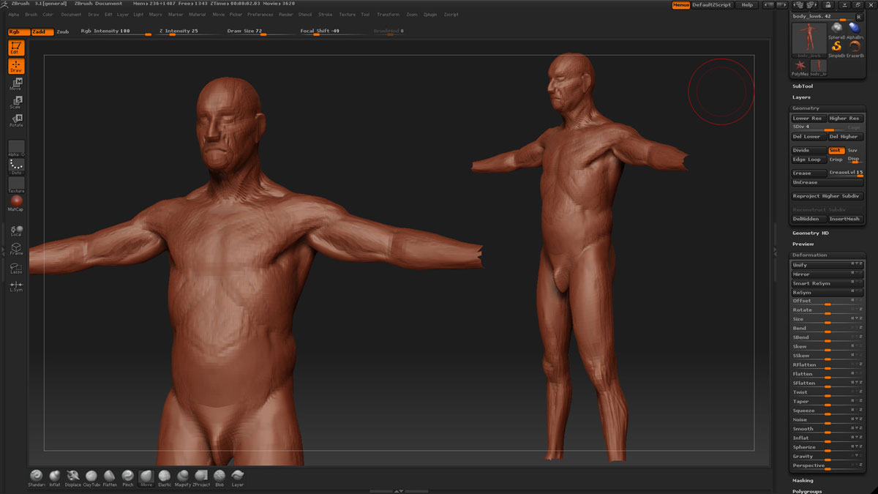The height and width of the screenshot is (494, 878).
Task: Select the Magnify brush icon
Action: 183,476
